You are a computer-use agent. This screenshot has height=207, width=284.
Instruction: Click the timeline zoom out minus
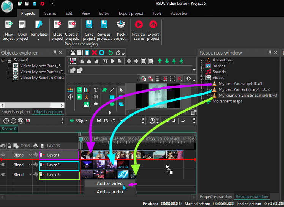(x=13, y=121)
